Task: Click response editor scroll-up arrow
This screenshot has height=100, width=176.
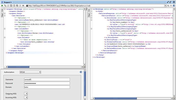Action: point(174,9)
